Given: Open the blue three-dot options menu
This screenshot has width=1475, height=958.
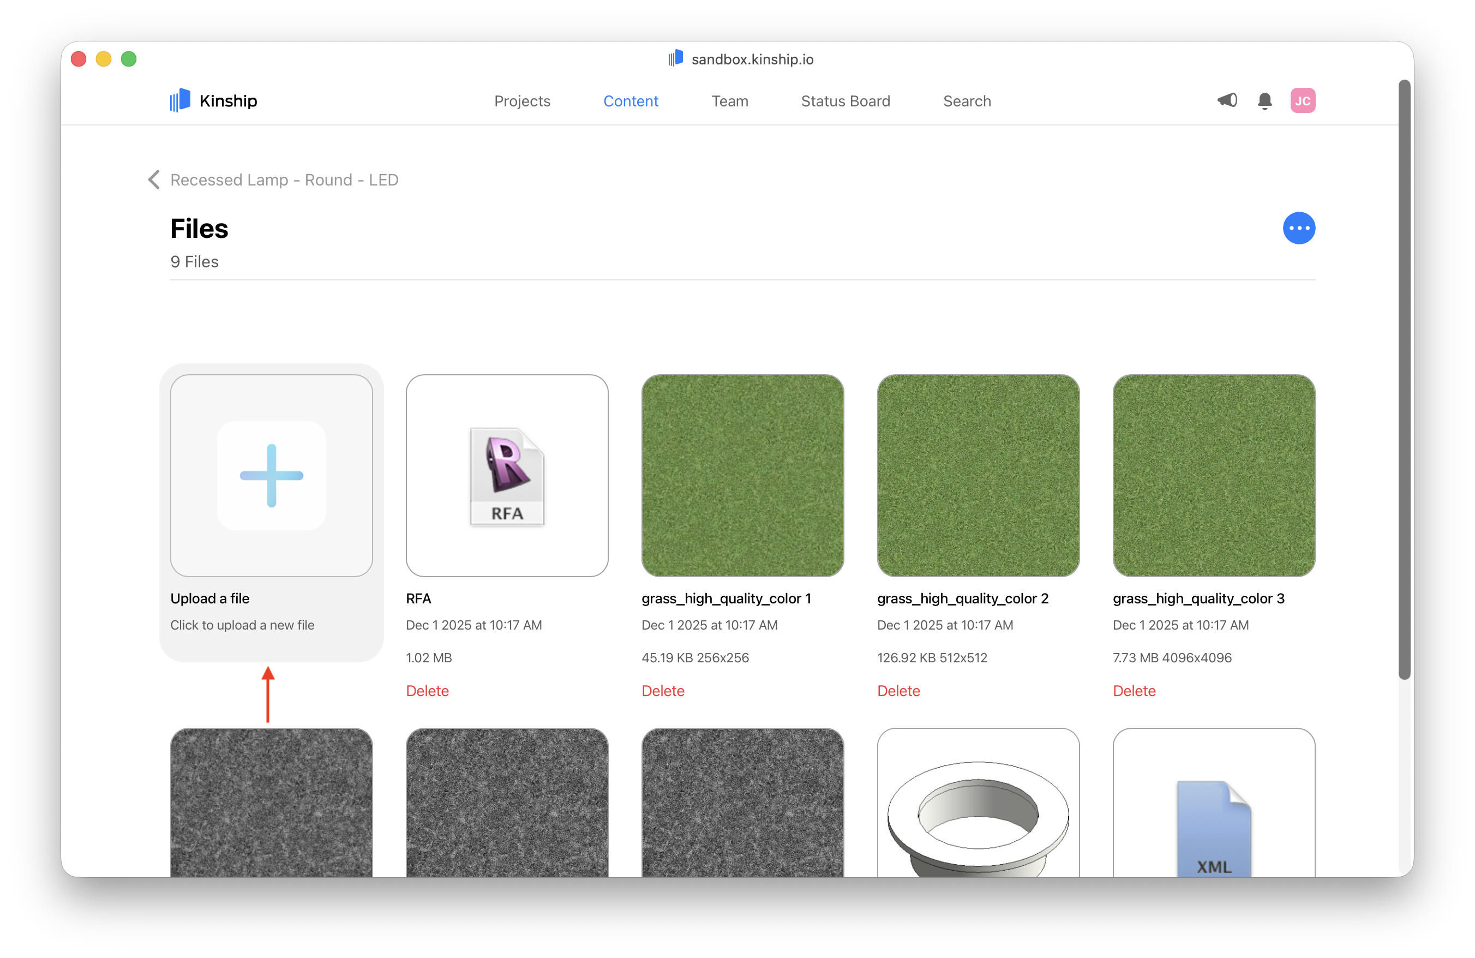Looking at the screenshot, I should pyautogui.click(x=1299, y=228).
